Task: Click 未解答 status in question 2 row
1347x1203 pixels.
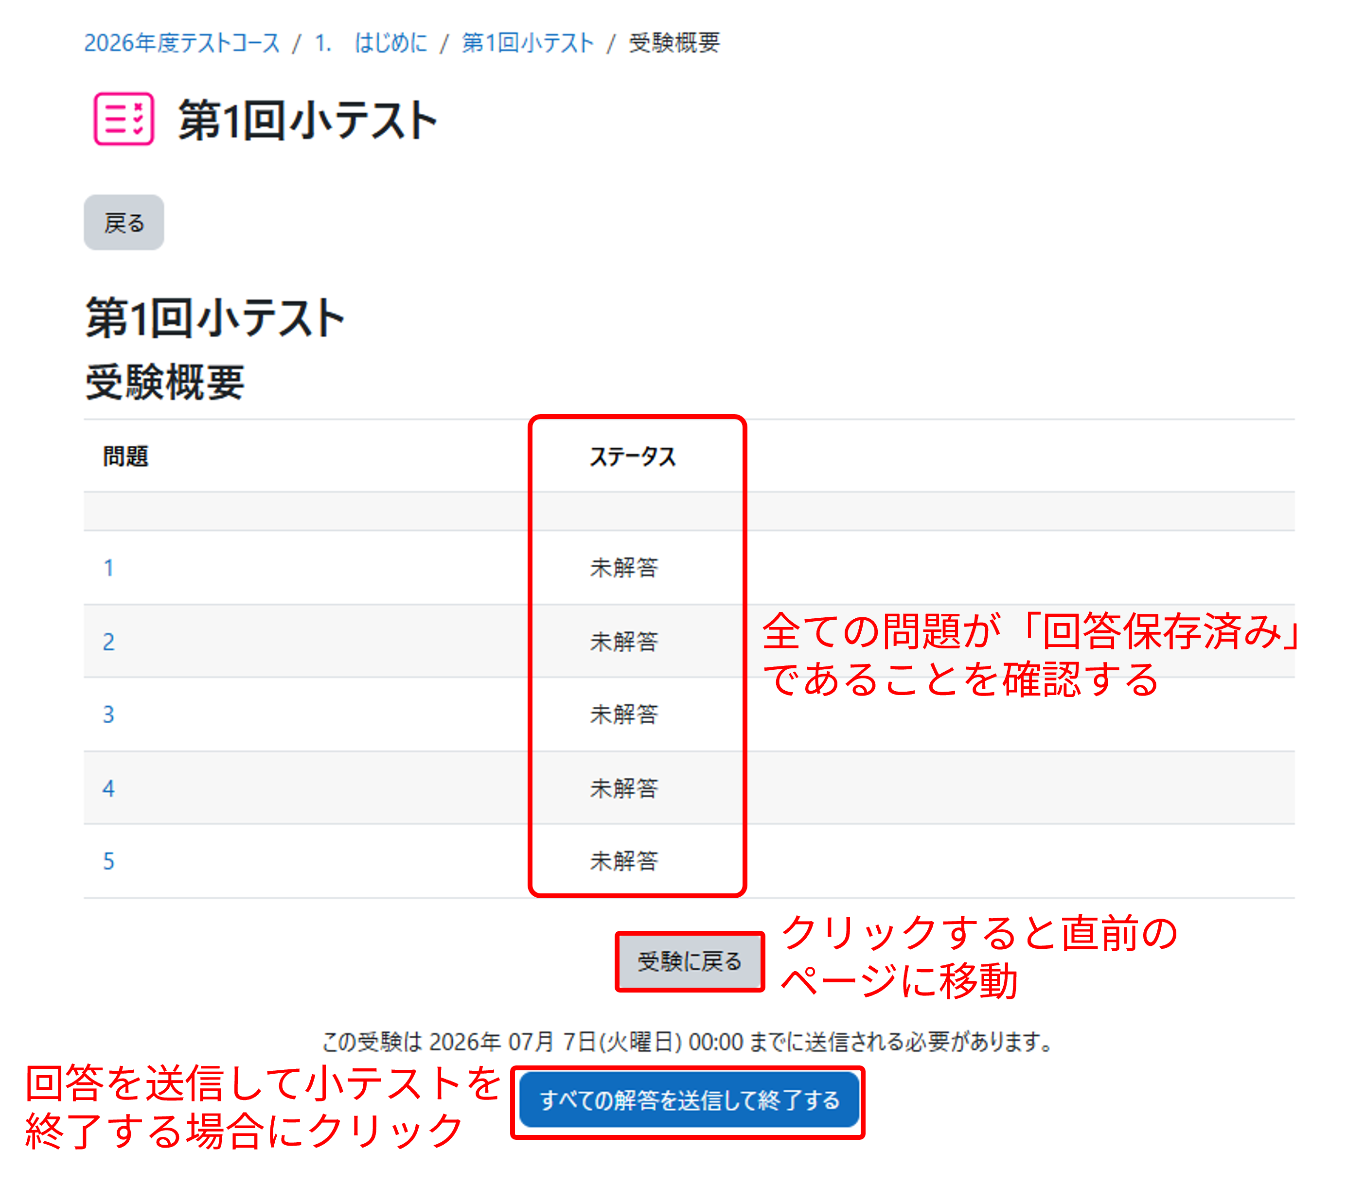Action: [x=624, y=642]
